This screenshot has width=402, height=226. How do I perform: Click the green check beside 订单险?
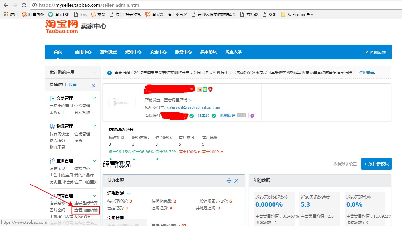point(214,116)
